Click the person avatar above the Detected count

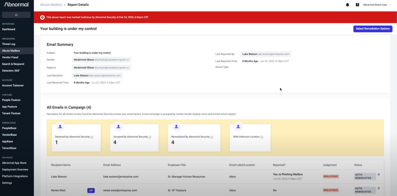tap(60, 126)
